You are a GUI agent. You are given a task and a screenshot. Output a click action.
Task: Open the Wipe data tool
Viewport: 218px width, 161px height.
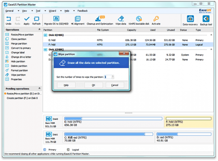click(121, 20)
